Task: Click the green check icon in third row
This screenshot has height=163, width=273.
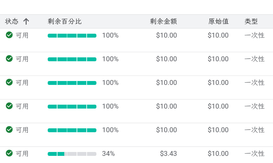Action: (x=9, y=82)
